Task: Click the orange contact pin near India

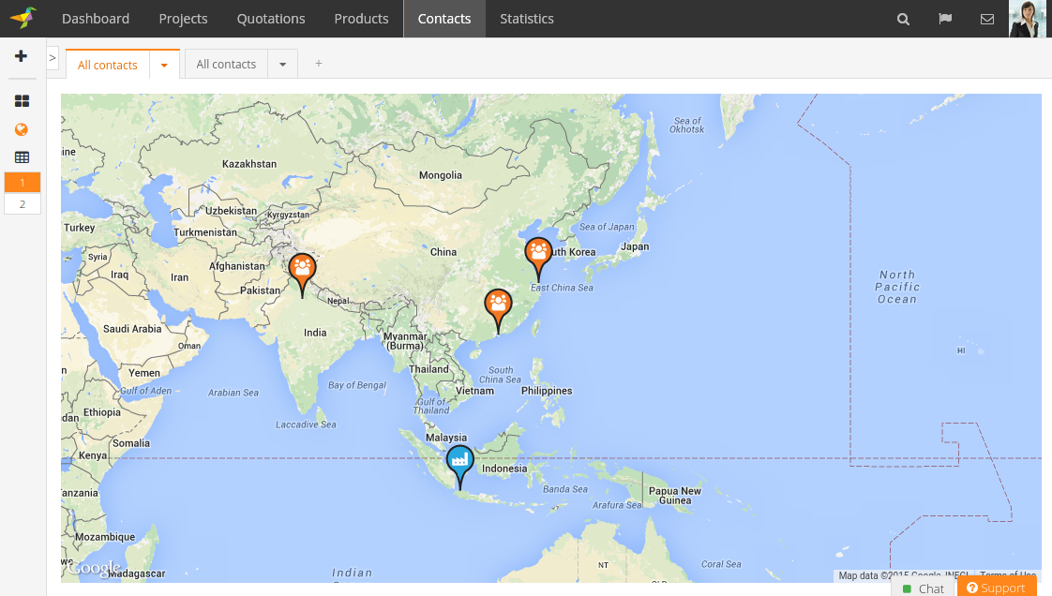Action: point(302,271)
